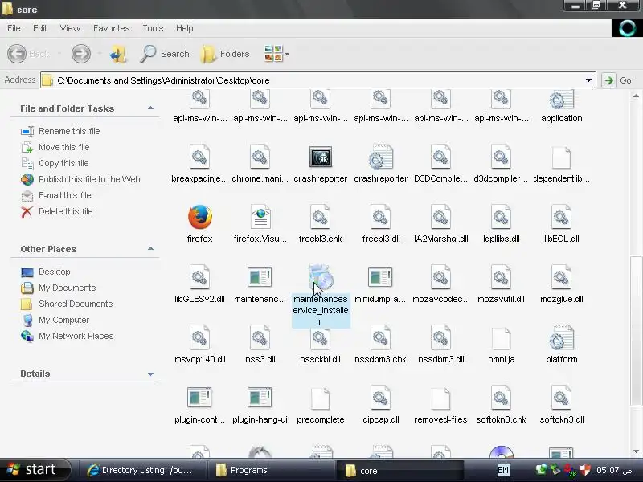This screenshot has width=643, height=482.
Task: Click the Back navigation button
Action: coord(30,54)
